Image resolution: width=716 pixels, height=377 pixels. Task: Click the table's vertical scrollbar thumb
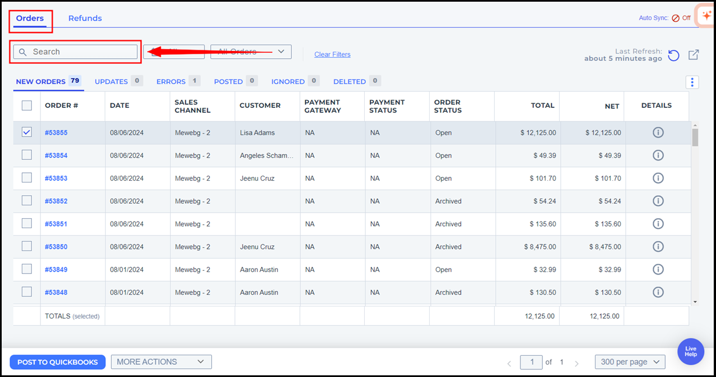[695, 137]
